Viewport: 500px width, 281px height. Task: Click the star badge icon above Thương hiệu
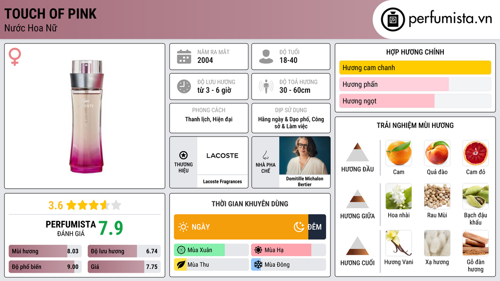tap(184, 155)
